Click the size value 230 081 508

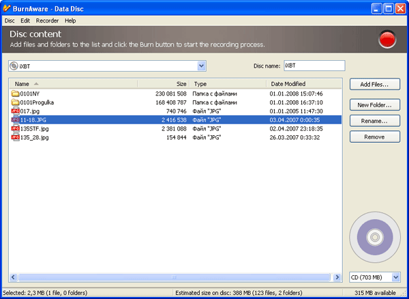click(x=171, y=94)
